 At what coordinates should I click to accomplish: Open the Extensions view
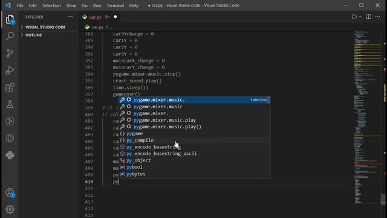click(x=10, y=87)
